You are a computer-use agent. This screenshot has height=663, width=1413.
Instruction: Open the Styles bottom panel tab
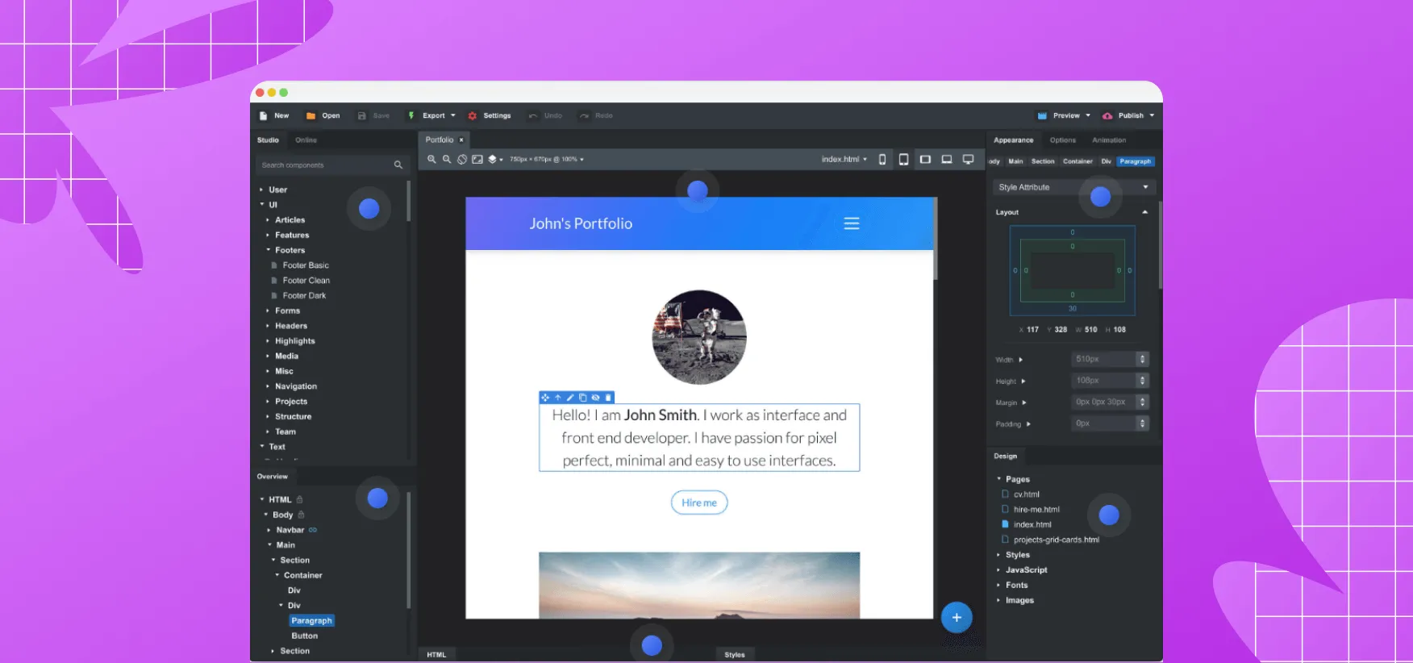coord(735,655)
